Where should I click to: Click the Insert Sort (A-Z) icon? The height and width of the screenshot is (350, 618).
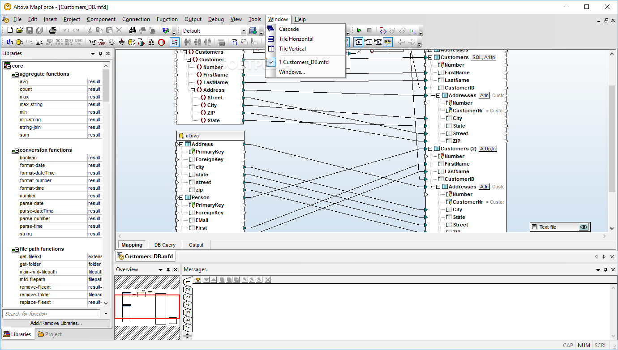[112, 43]
